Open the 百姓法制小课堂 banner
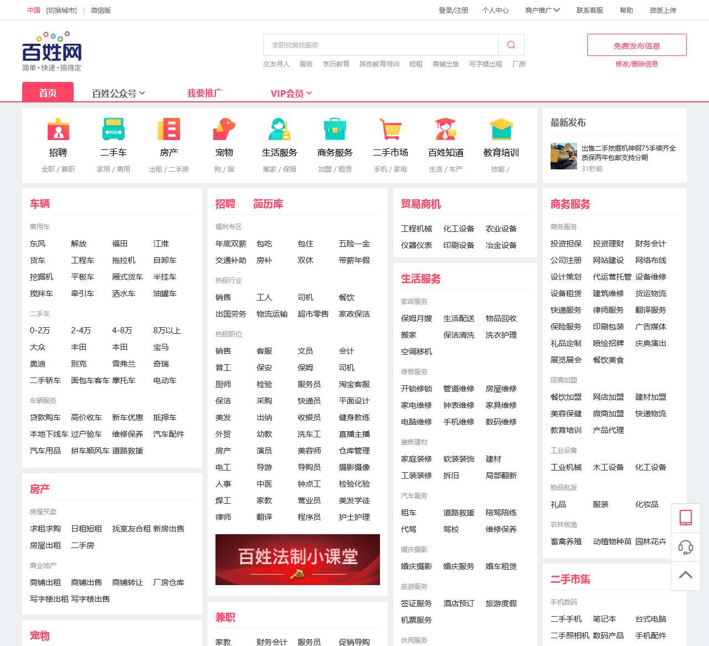Screen dimensions: 709x646 click(297, 560)
